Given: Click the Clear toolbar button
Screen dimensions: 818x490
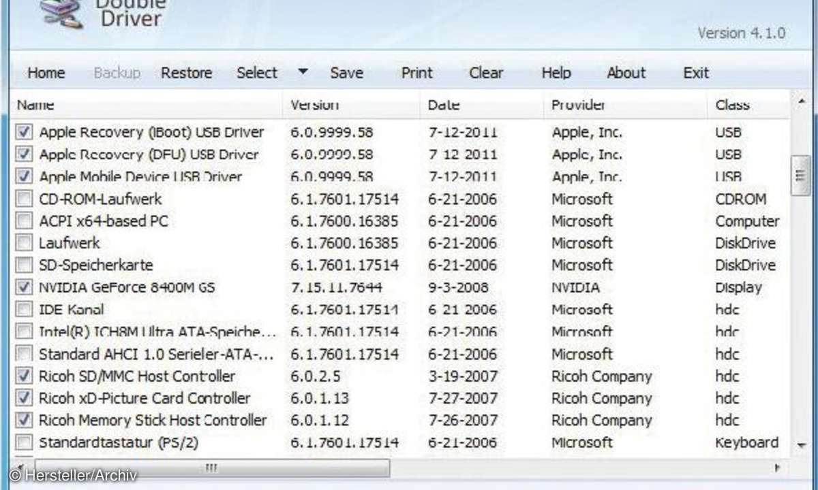Looking at the screenshot, I should click(486, 73).
